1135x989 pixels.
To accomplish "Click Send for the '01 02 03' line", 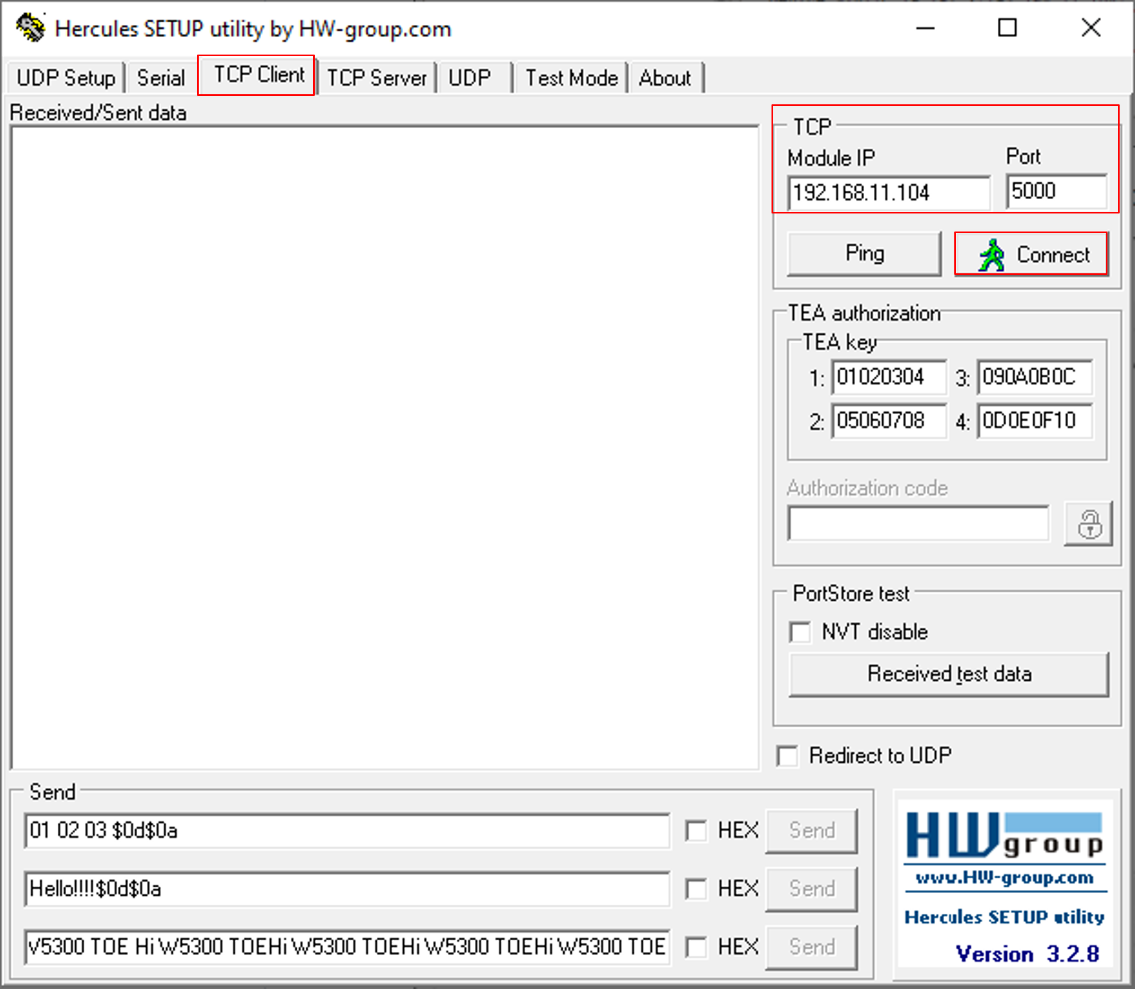I will click(811, 831).
